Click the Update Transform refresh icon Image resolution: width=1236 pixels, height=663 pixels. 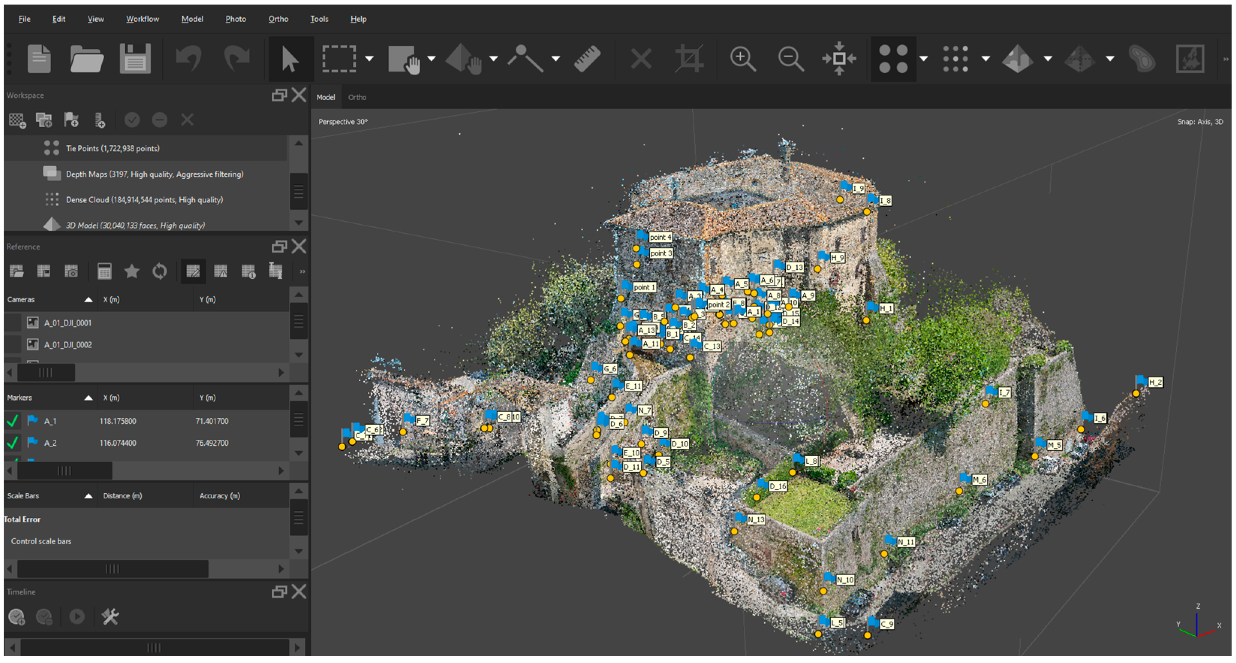[159, 272]
